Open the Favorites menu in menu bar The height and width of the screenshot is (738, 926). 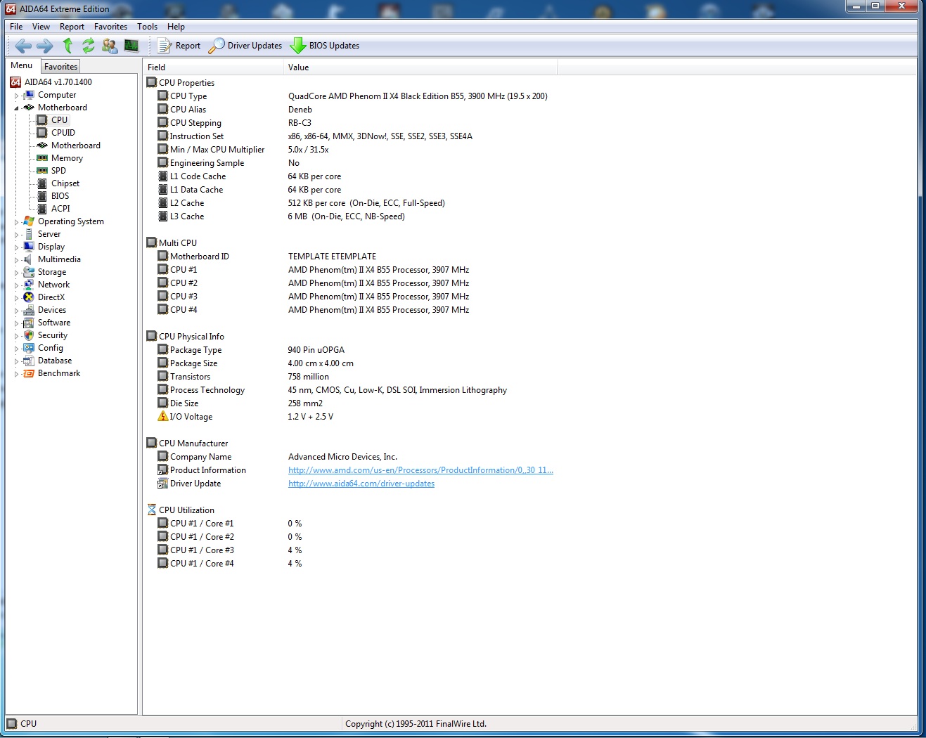(110, 27)
